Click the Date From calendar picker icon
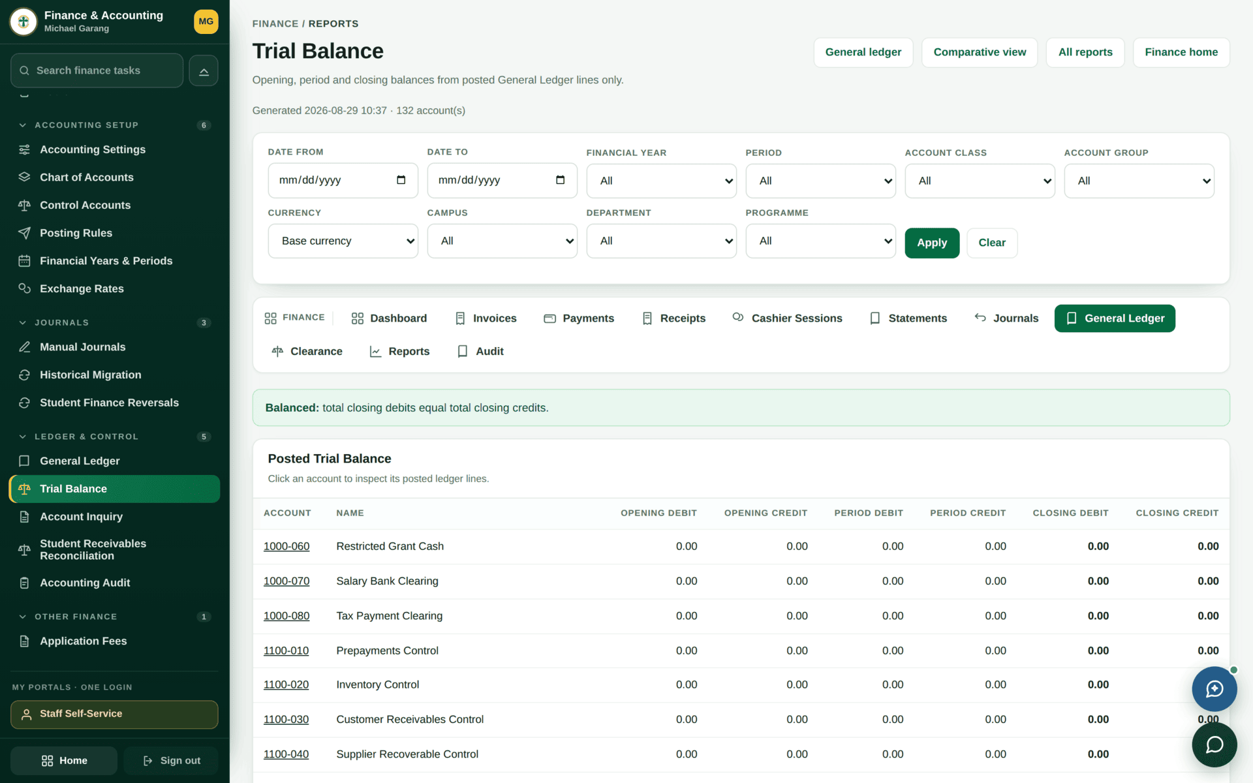The width and height of the screenshot is (1253, 783). click(401, 180)
